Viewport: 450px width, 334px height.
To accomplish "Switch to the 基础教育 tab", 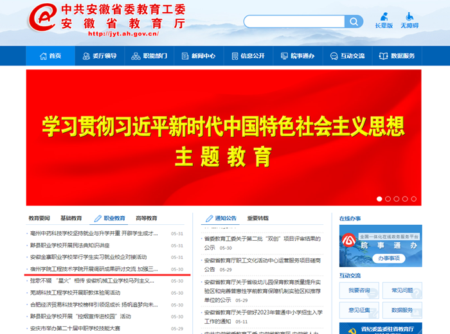I will tap(71, 218).
